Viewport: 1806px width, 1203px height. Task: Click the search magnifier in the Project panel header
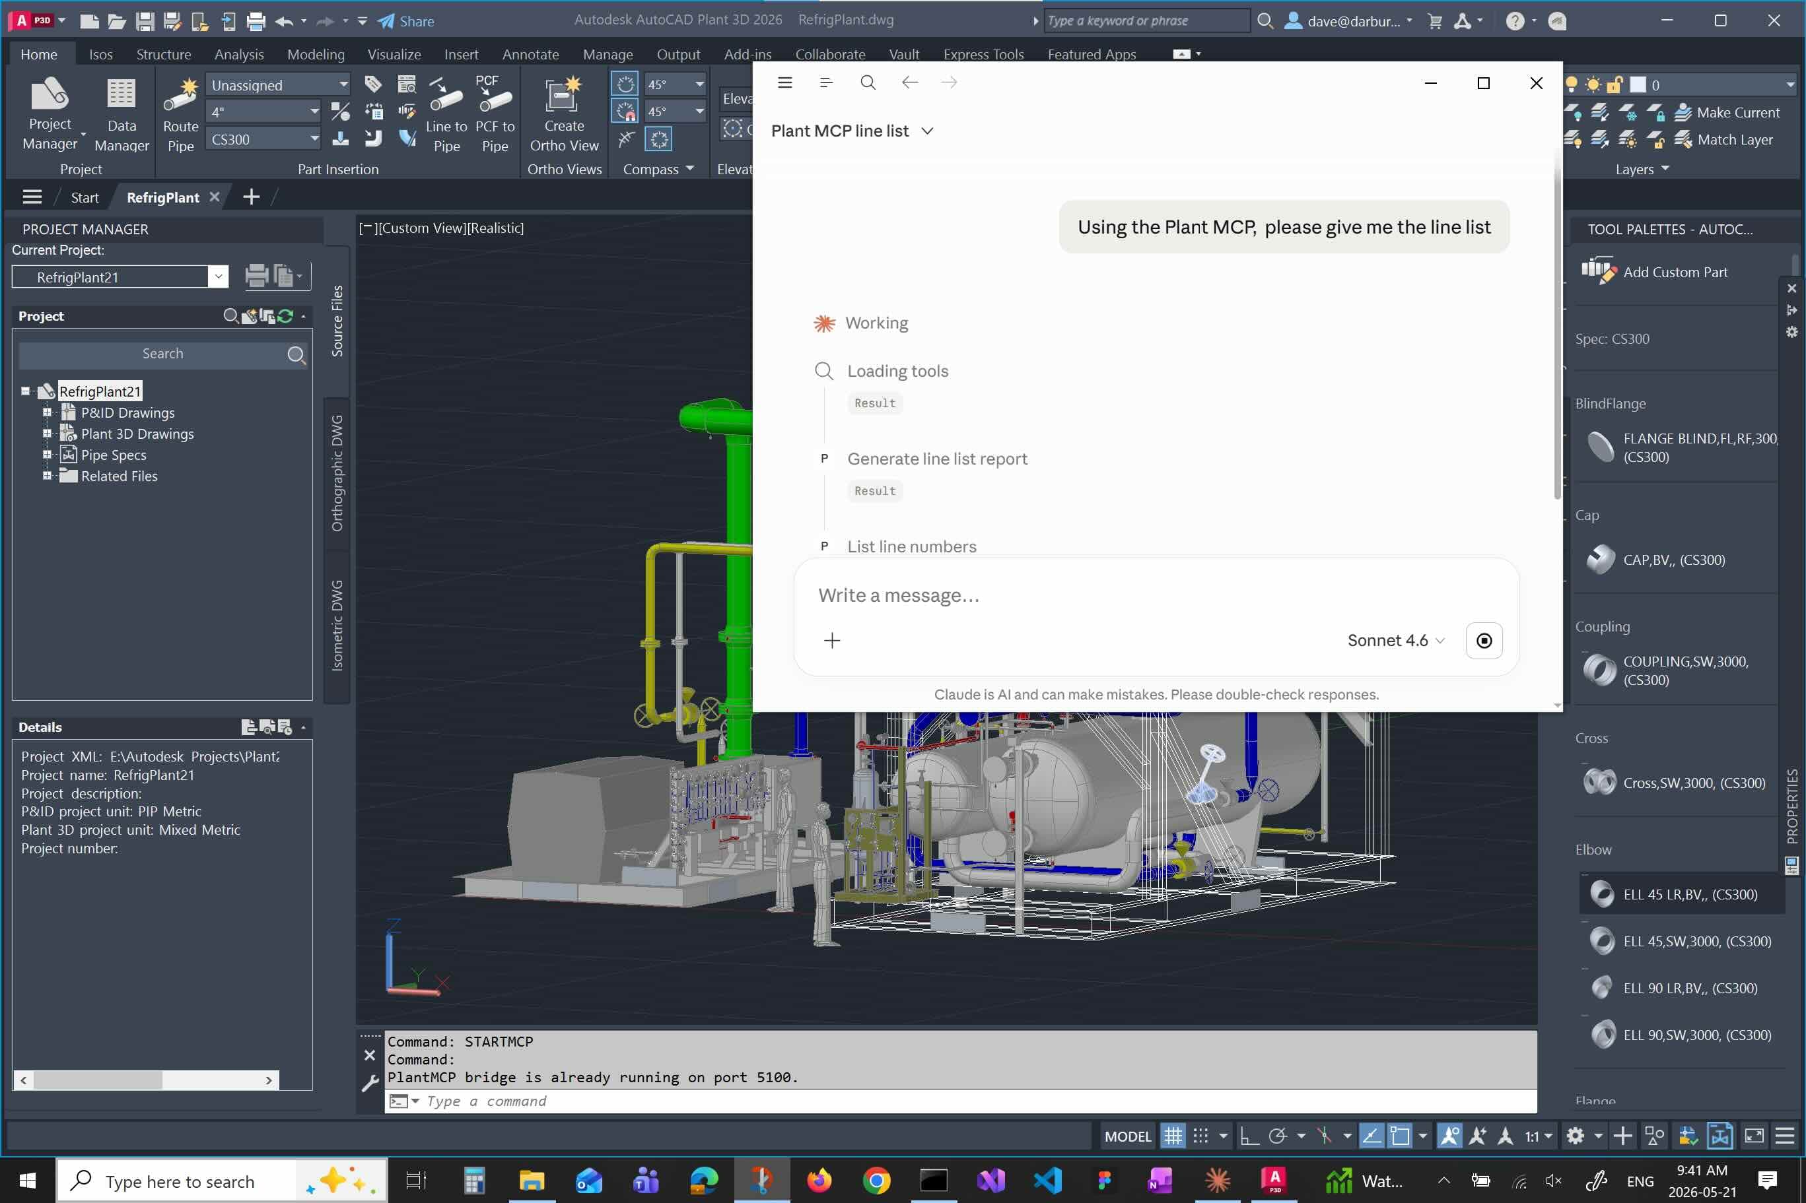[230, 315]
